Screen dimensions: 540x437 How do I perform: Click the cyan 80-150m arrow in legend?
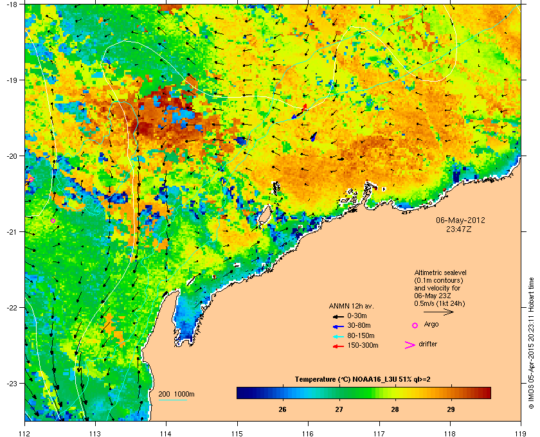coord(338,336)
